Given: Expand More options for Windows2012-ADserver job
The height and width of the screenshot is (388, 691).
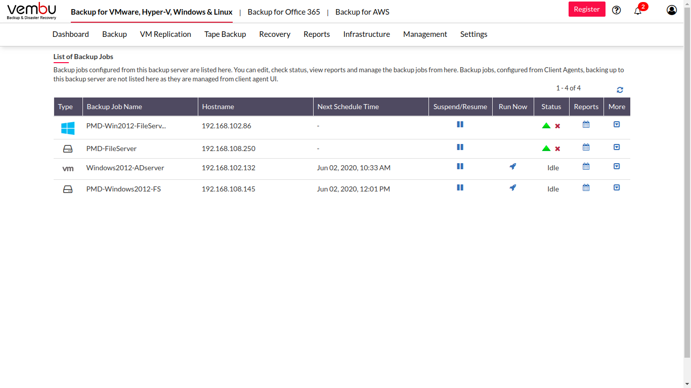Looking at the screenshot, I should point(617,166).
